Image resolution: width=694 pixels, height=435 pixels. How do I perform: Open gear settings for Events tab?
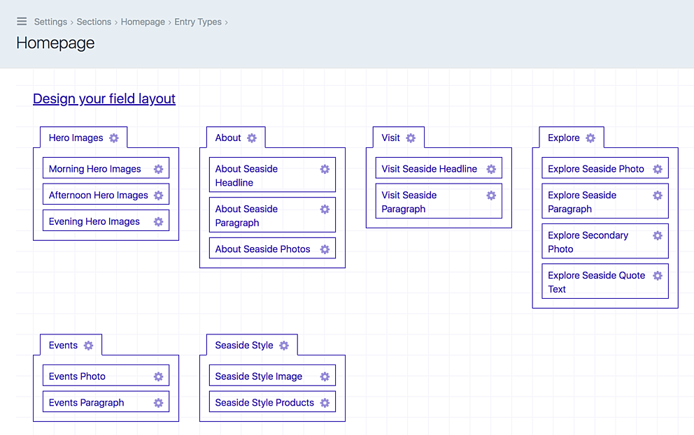click(x=89, y=346)
